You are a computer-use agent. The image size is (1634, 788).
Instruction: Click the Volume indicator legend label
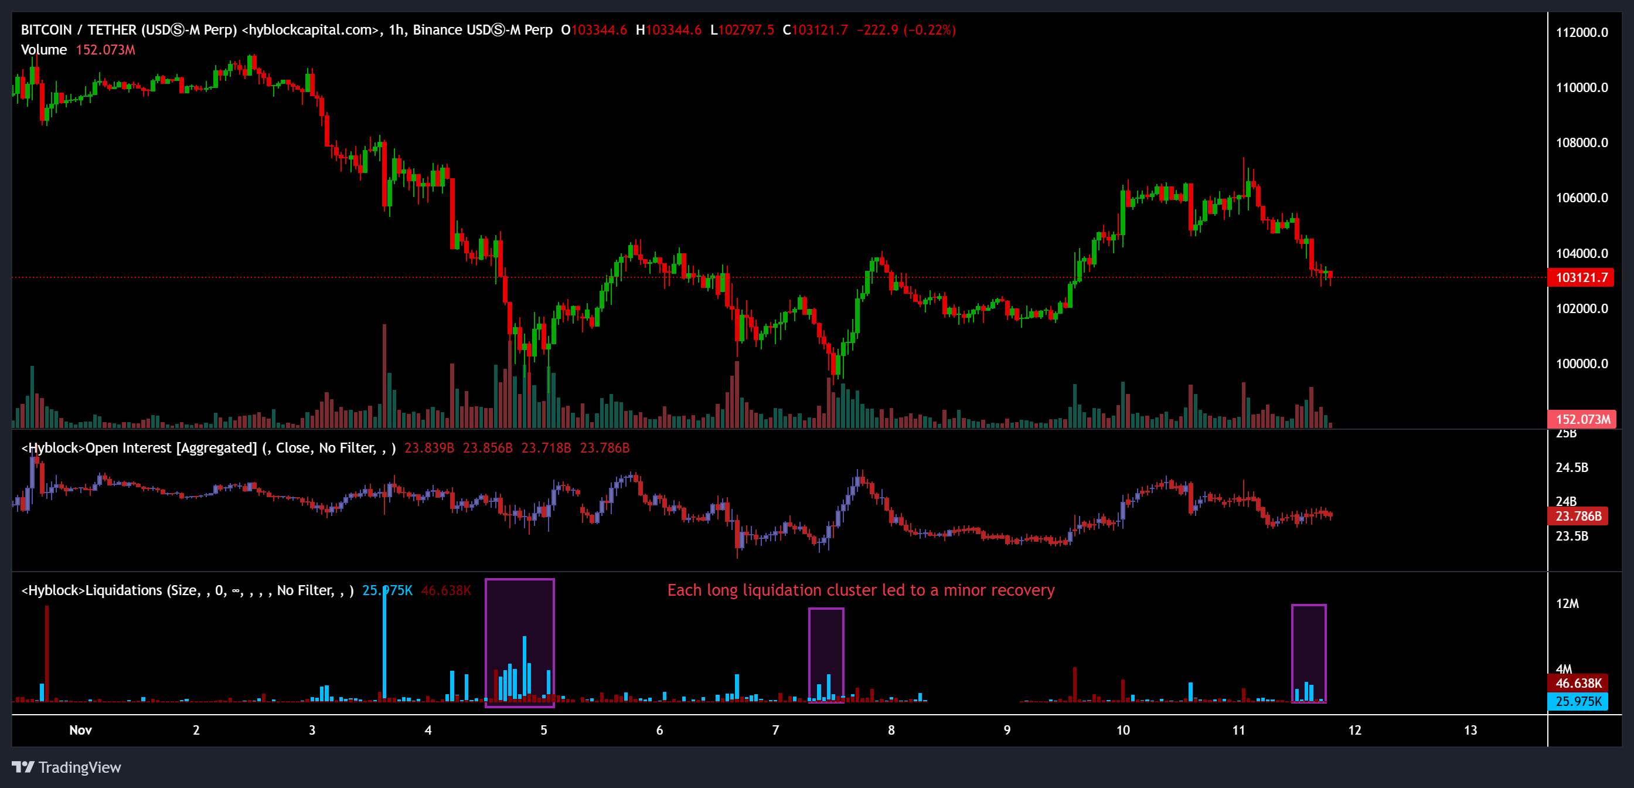(44, 49)
